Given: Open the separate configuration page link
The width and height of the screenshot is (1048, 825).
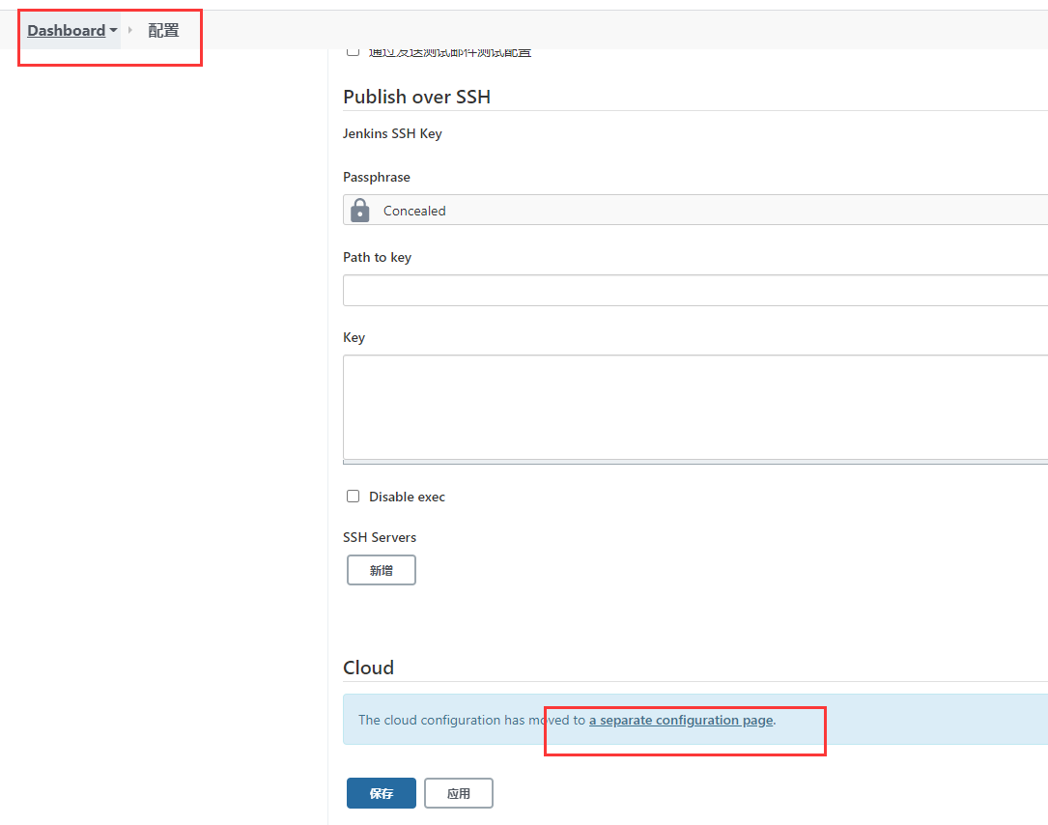Looking at the screenshot, I should pos(681,720).
